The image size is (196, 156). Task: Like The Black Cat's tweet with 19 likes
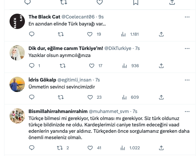pos(94,34)
